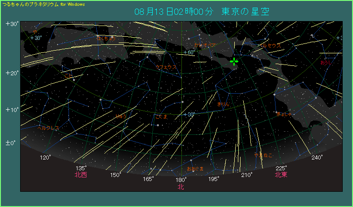Click the こと constellation label
The height and width of the screenshot is (207, 353).
pyautogui.click(x=69, y=76)
